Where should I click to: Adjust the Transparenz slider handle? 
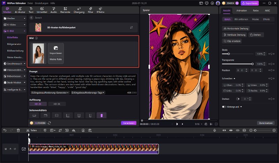click(252, 64)
